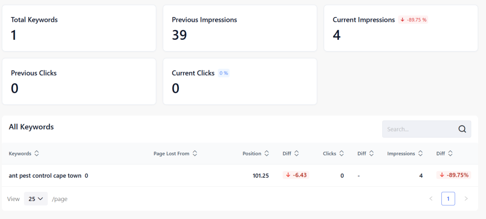Click the -6.43 position diff badge
The width and height of the screenshot is (486, 219).
[295, 175]
